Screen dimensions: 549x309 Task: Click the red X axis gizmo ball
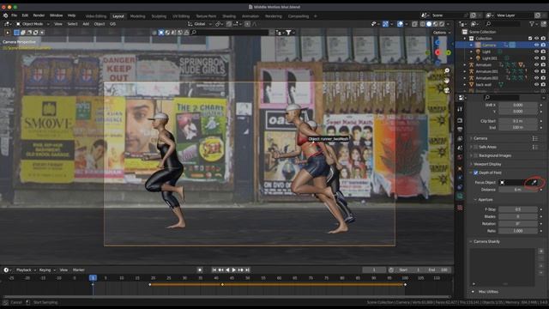point(437,52)
